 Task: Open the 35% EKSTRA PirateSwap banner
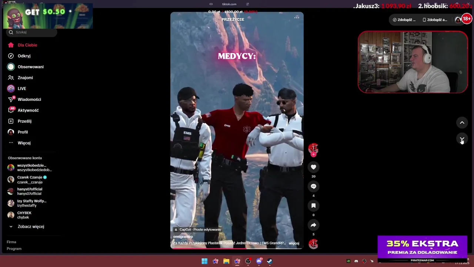[x=423, y=249]
